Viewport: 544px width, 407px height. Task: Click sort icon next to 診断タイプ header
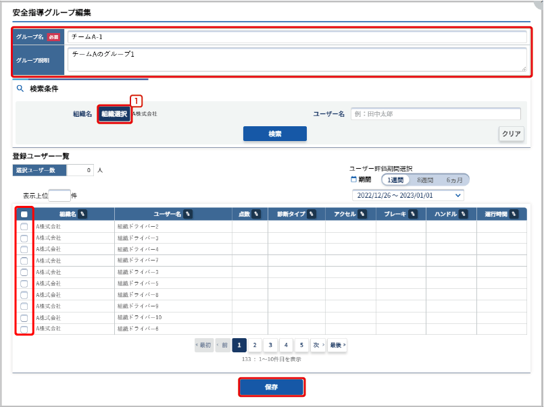(312, 214)
